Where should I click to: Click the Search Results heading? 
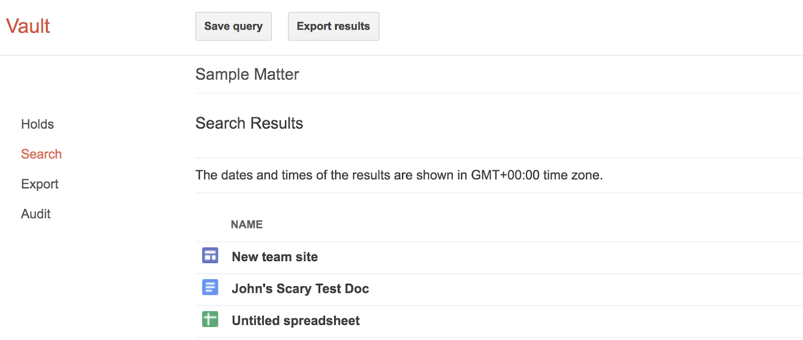click(x=249, y=123)
